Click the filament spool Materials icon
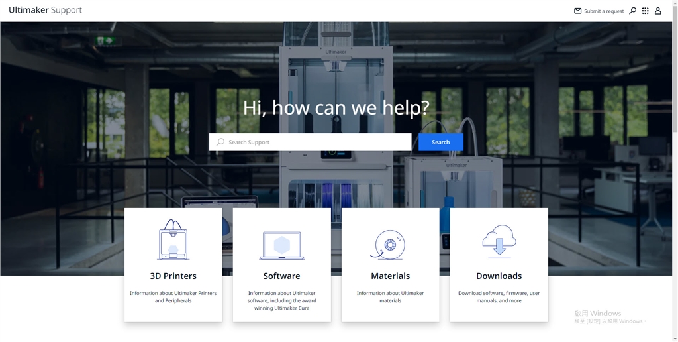 [389, 245]
